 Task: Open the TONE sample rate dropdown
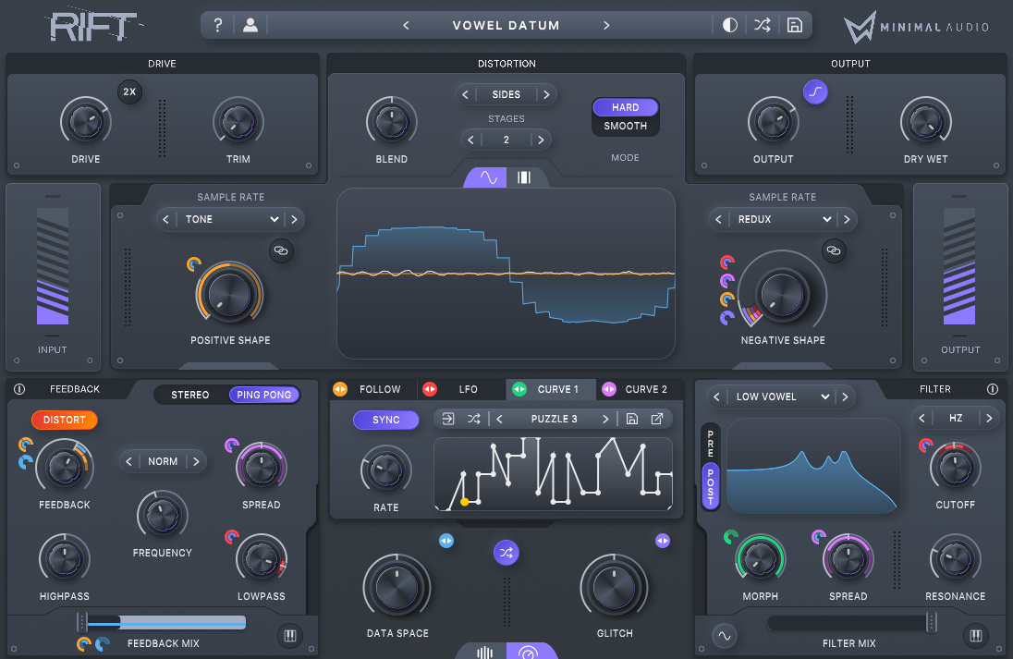coord(231,219)
